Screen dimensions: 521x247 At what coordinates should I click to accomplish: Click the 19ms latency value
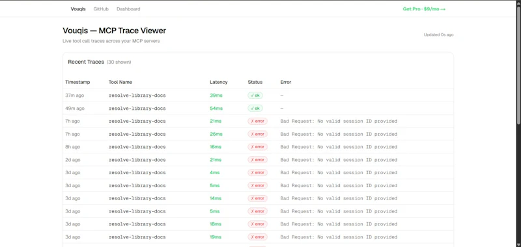[x=216, y=237]
